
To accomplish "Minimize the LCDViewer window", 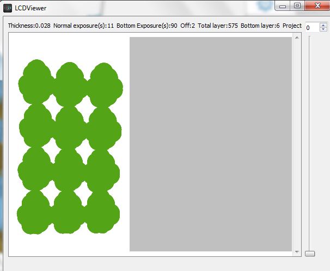I will pyautogui.click(x=283, y=5).
